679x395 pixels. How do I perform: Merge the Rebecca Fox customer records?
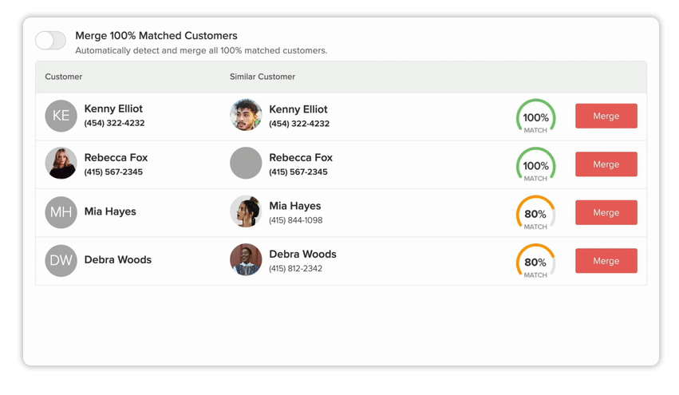pos(606,164)
